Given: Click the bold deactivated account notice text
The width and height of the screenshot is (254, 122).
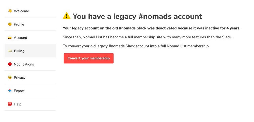Looking at the screenshot, I should coord(151,28).
